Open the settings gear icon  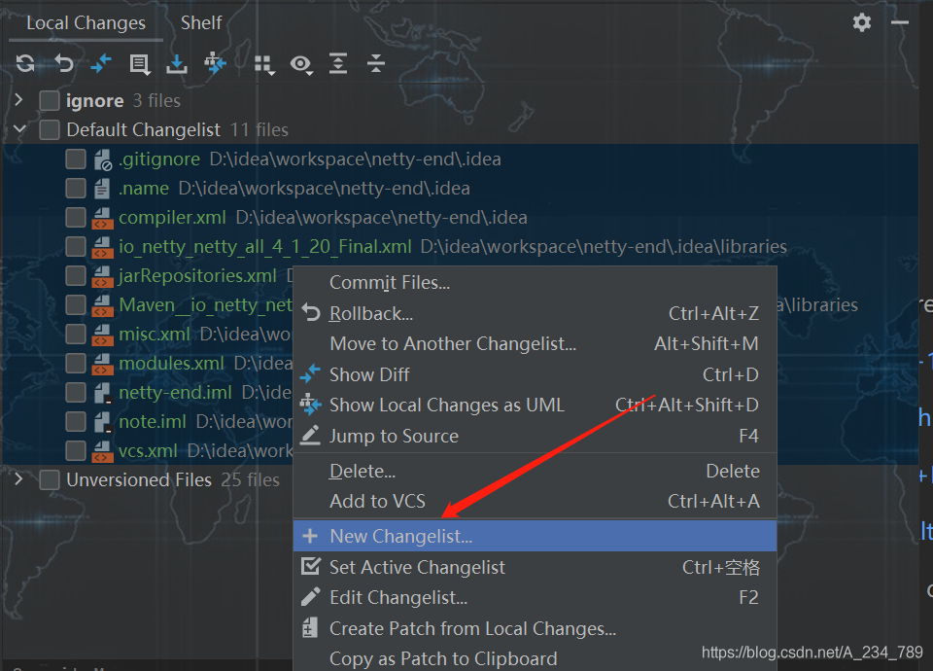pyautogui.click(x=861, y=22)
